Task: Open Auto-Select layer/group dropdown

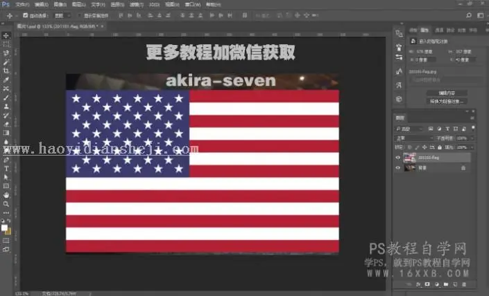Action: (x=62, y=15)
